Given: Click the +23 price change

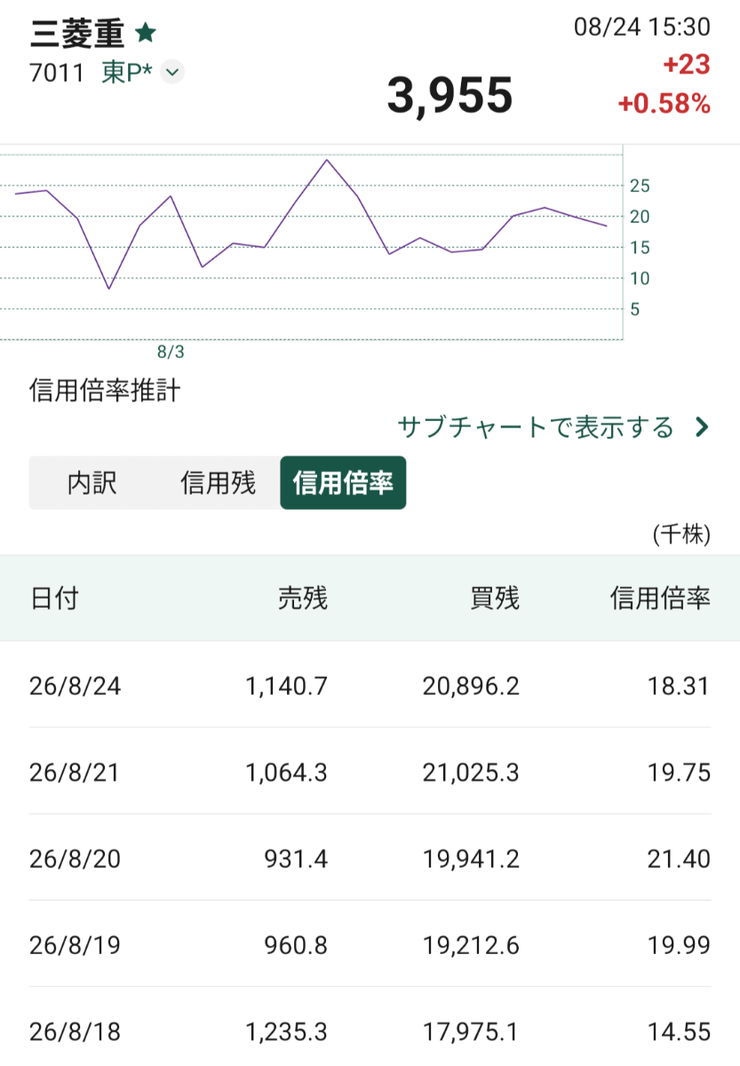Looking at the screenshot, I should coord(687,66).
